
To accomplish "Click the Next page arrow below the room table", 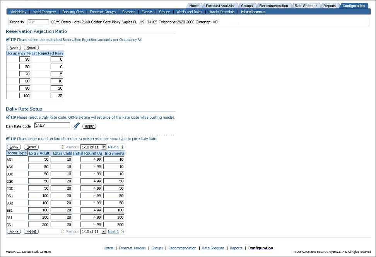I will click(121, 231).
